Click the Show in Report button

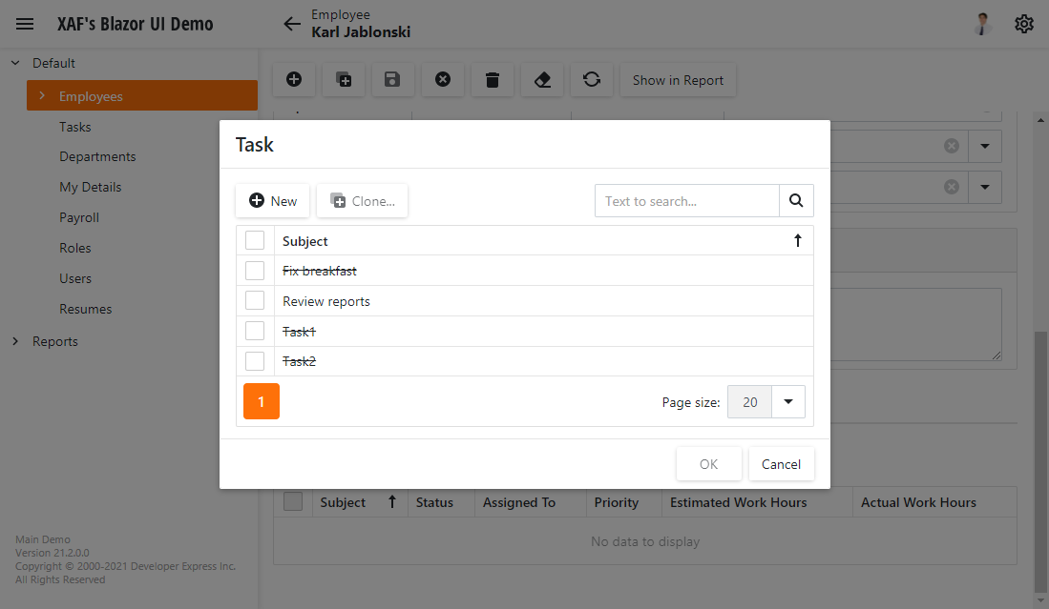click(x=678, y=79)
